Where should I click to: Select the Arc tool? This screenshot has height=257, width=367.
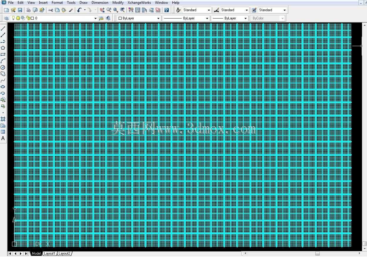coord(3,61)
